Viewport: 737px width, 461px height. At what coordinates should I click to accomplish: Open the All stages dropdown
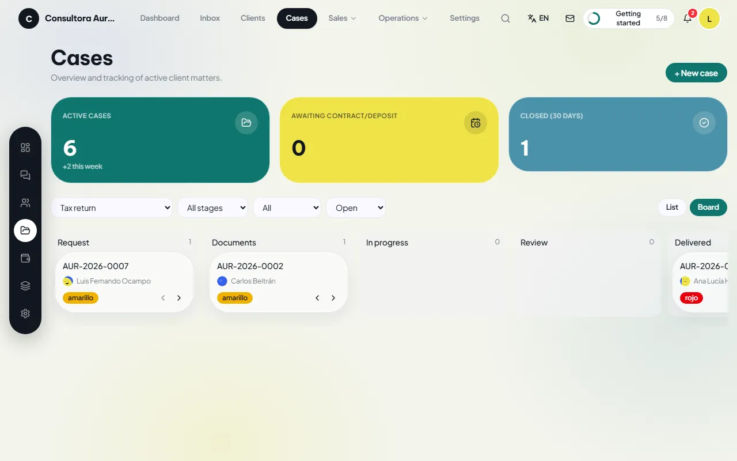(212, 208)
